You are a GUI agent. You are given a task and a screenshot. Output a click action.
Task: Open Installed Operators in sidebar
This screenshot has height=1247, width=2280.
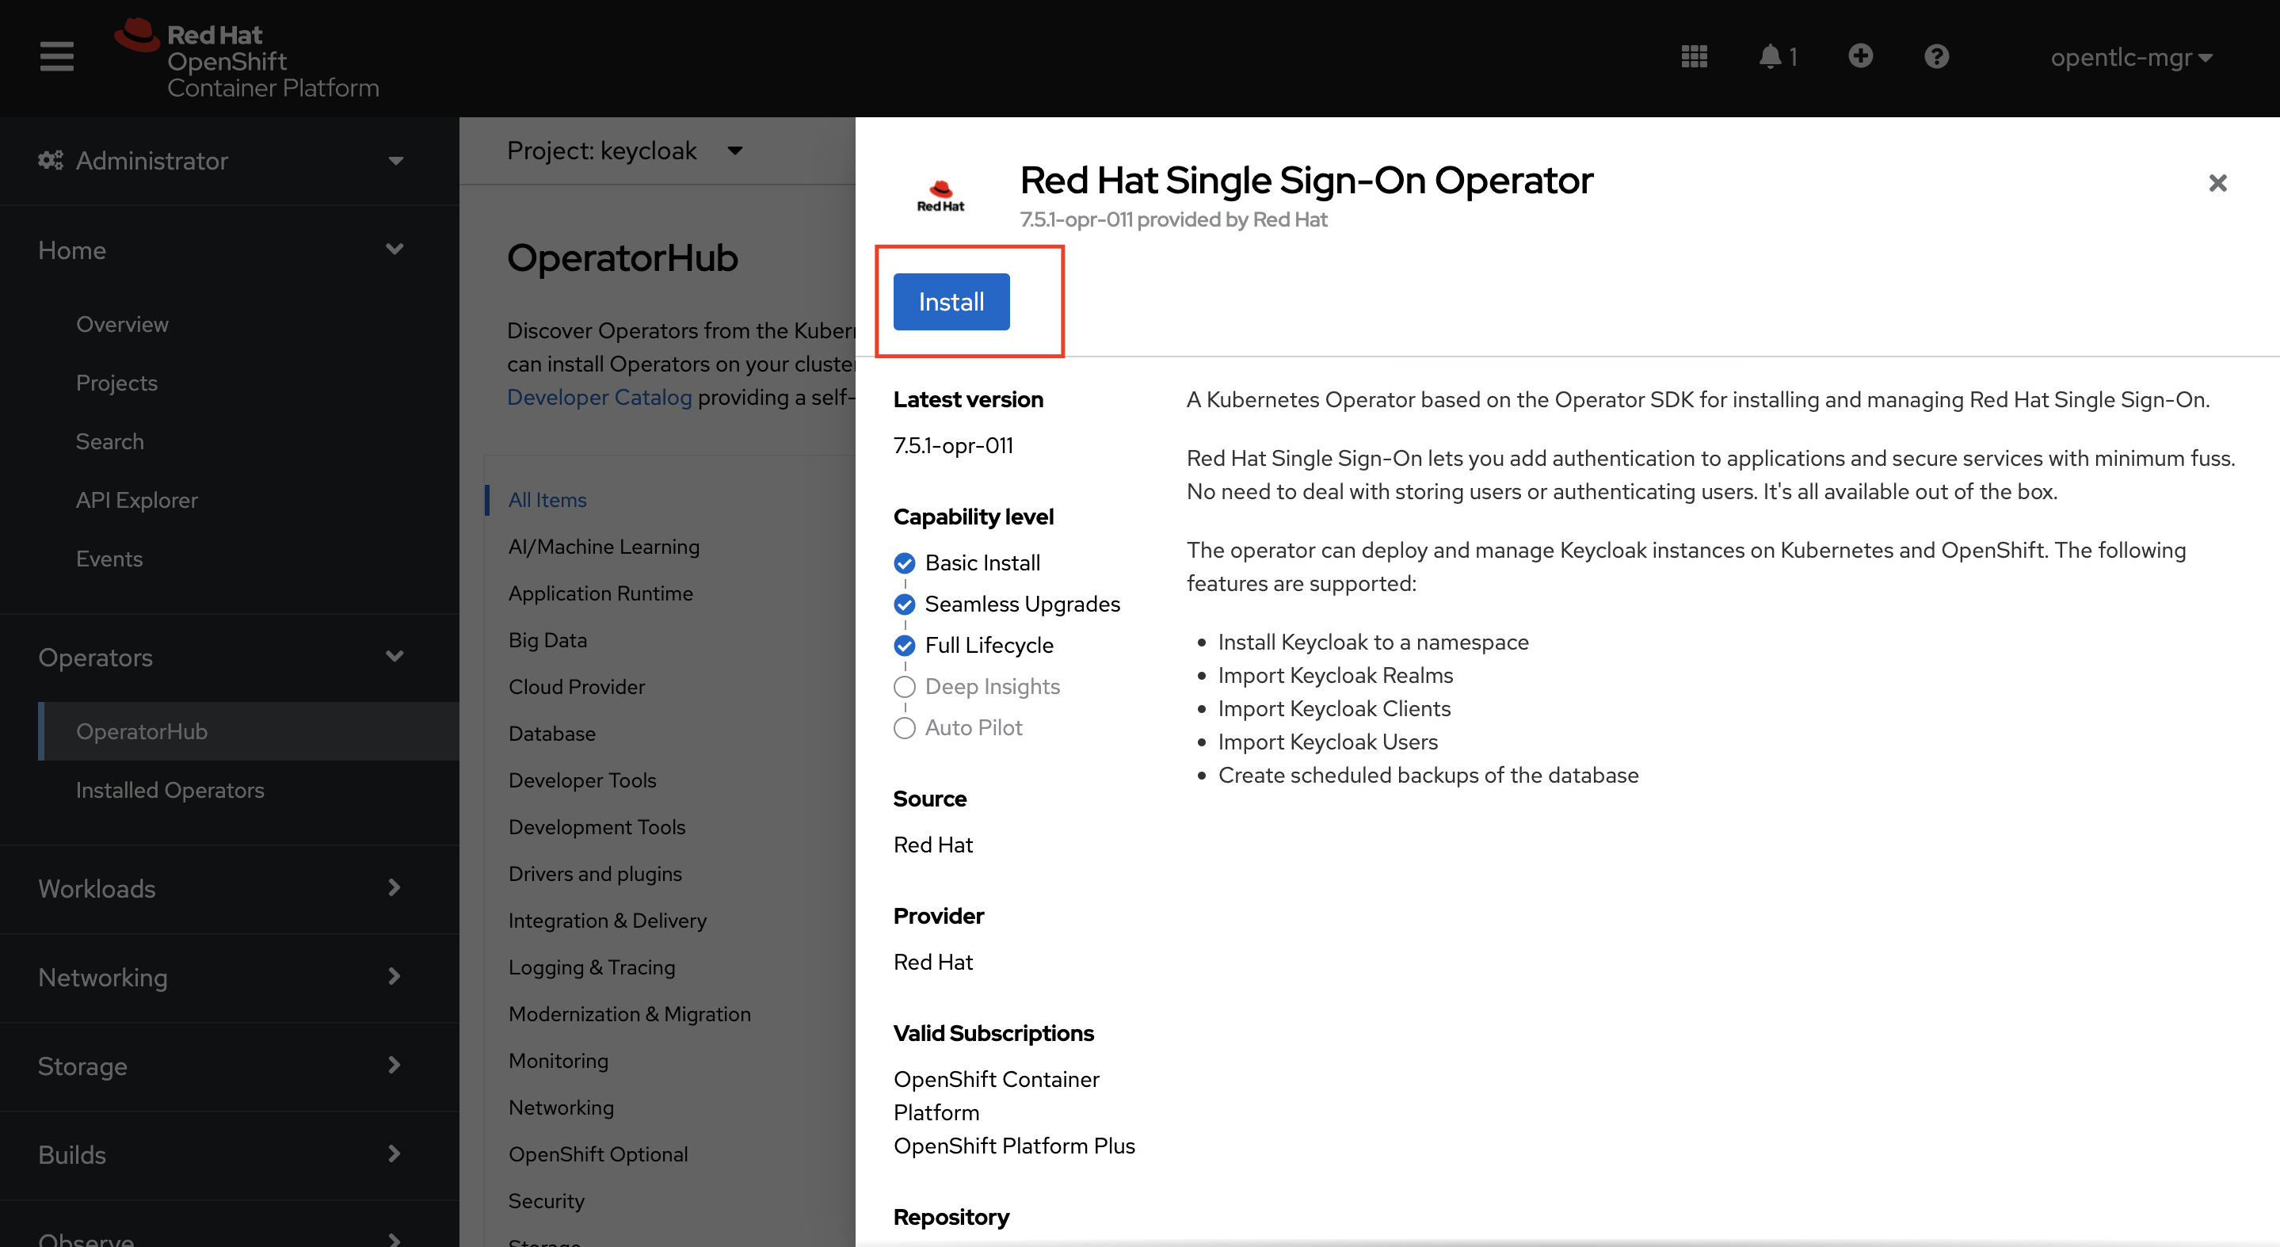pos(170,791)
